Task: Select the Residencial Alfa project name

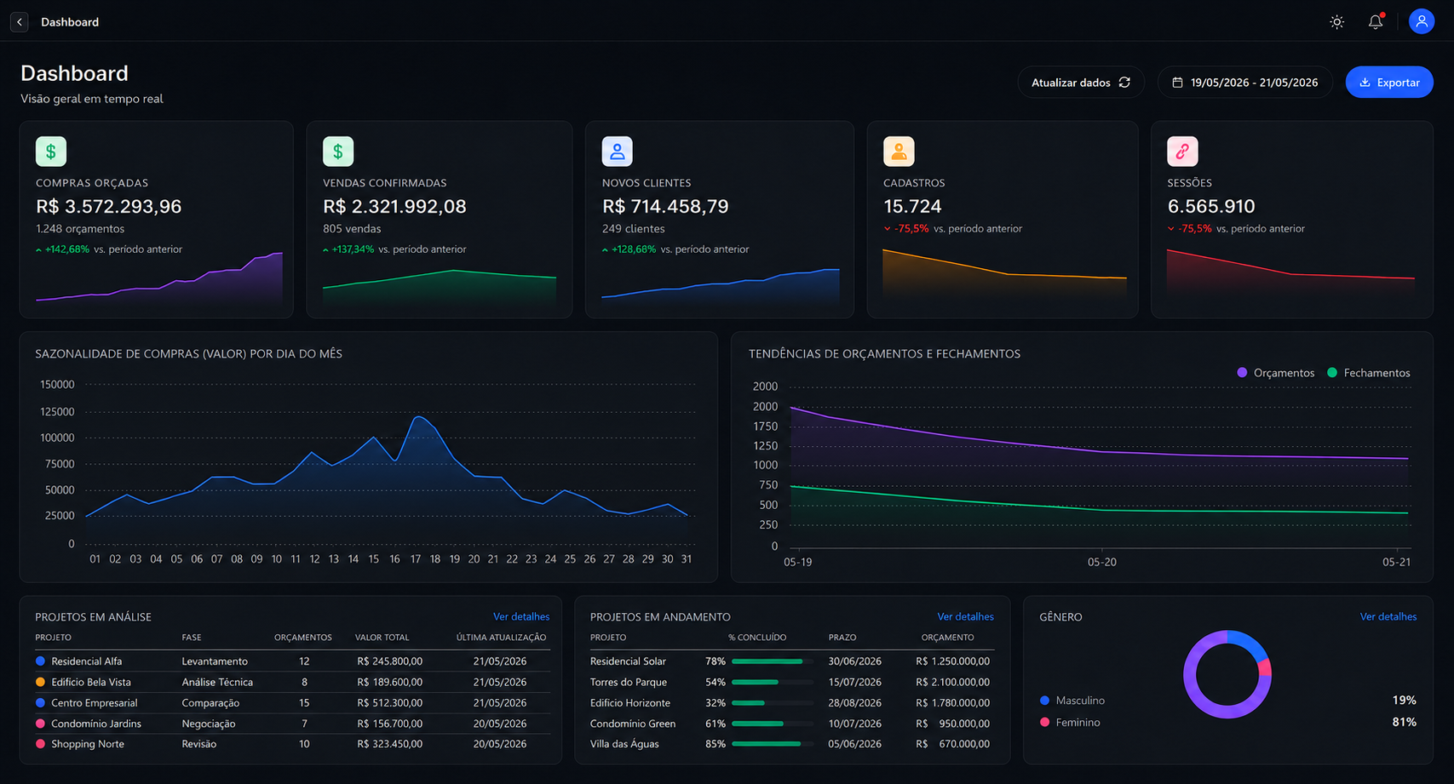Action: pyautogui.click(x=86, y=661)
